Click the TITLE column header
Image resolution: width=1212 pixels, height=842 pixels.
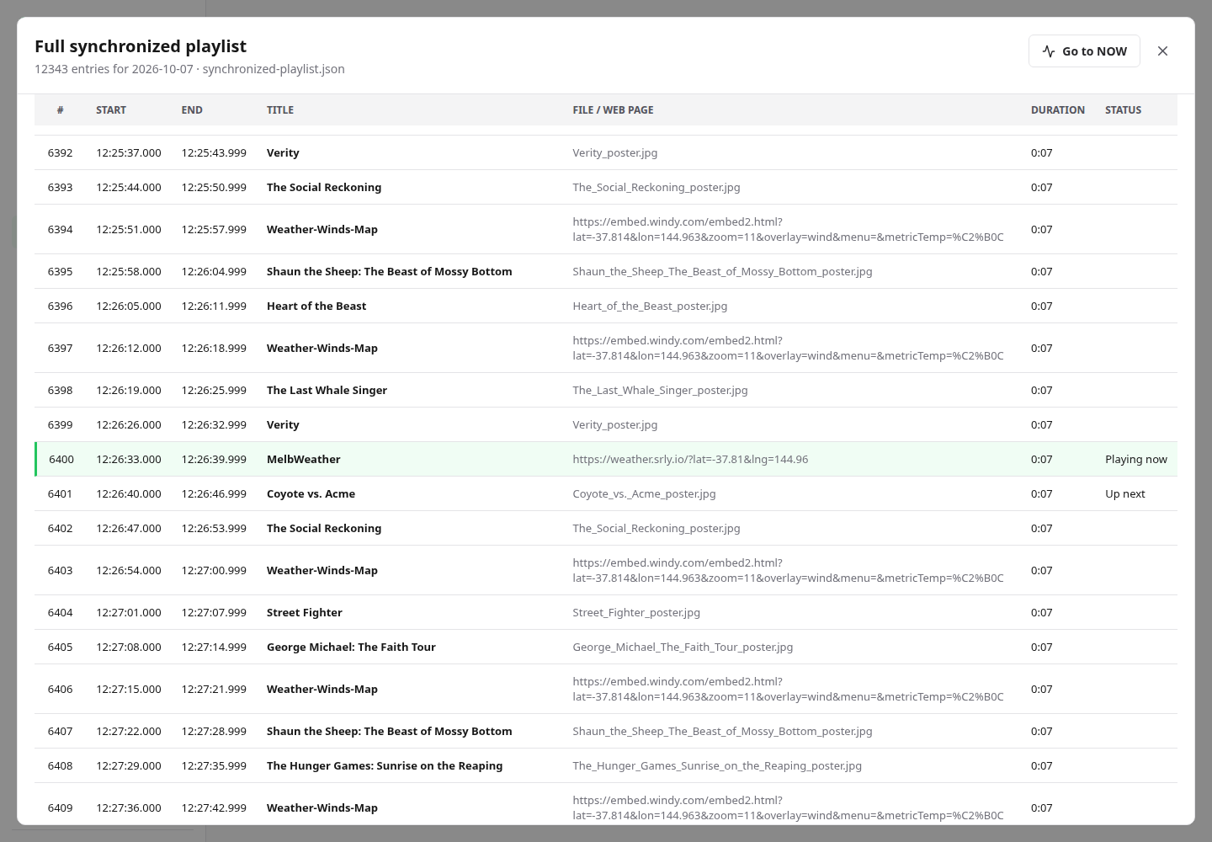(280, 110)
